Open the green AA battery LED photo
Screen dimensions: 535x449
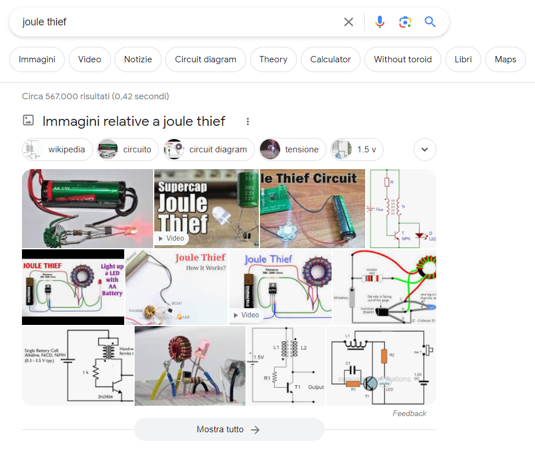point(87,208)
